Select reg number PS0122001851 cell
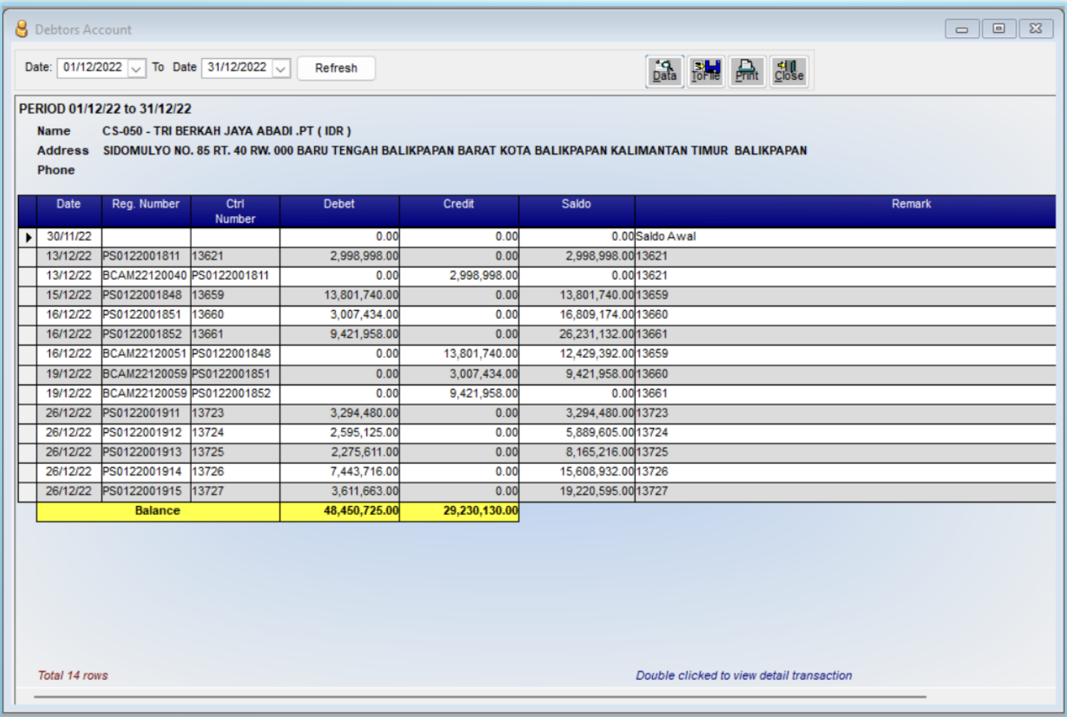 [145, 315]
